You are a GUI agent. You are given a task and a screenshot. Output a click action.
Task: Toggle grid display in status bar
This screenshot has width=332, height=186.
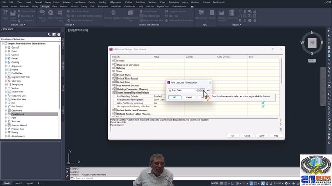tap(222, 183)
